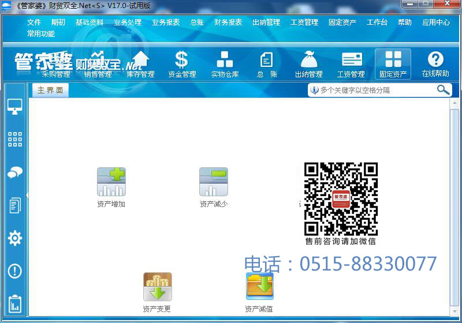
Task: Open the 基础资料 menu
Action: click(x=90, y=22)
